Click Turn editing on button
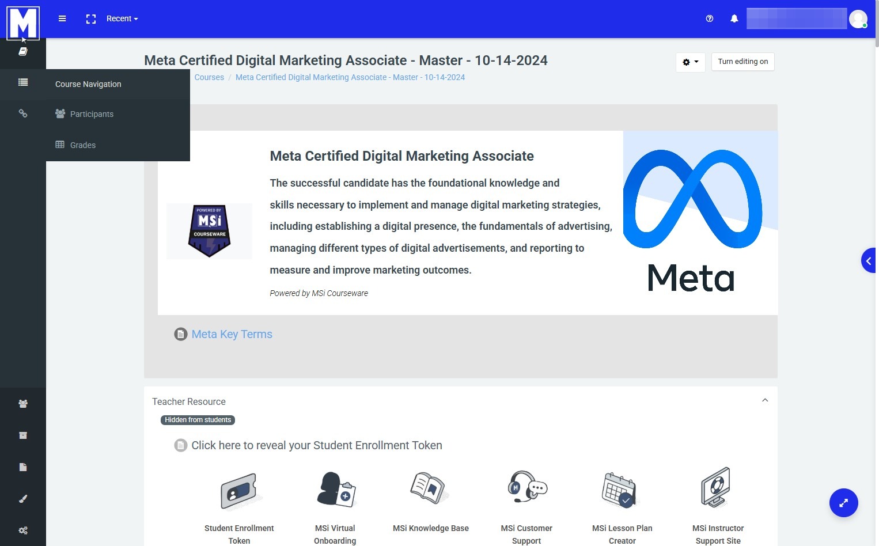Screen dimensions: 879x546 coord(743,62)
